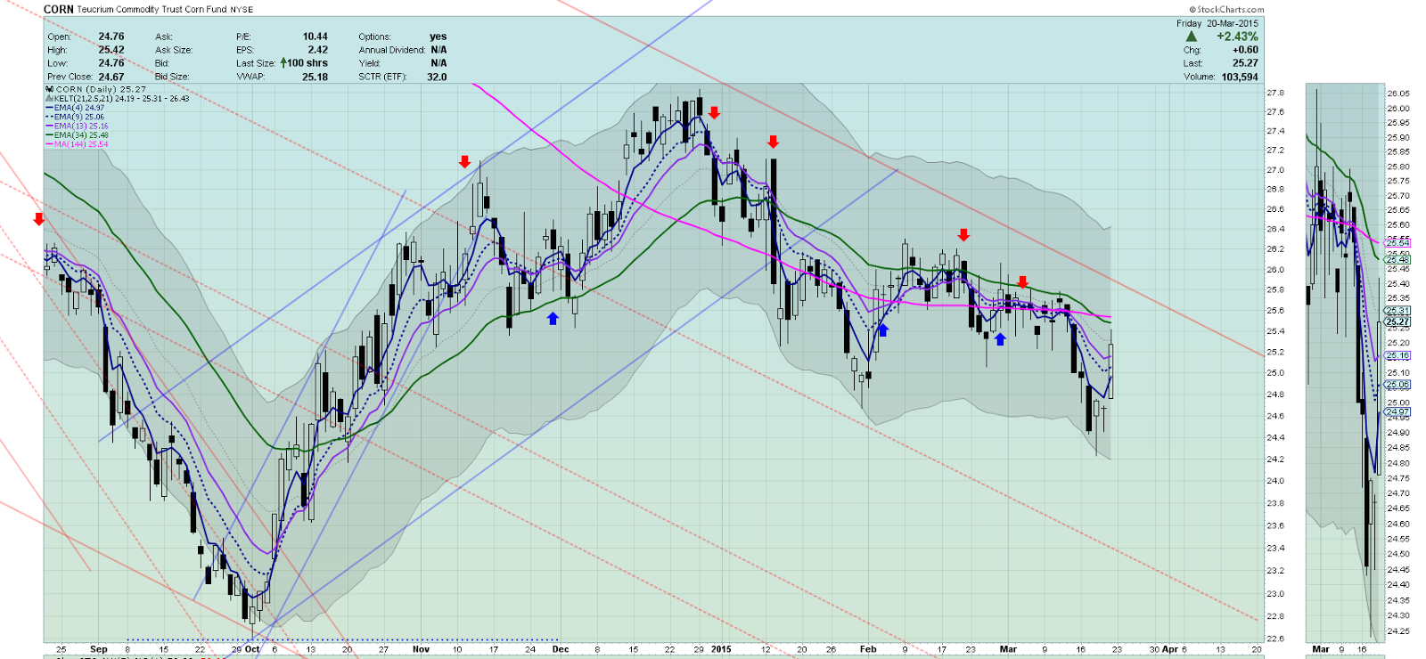
Task: Select red down arrow above January 12 candle
Action: point(773,142)
